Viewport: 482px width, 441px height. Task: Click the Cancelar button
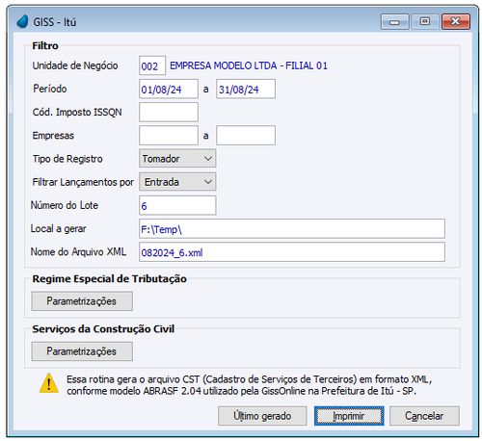pos(424,416)
